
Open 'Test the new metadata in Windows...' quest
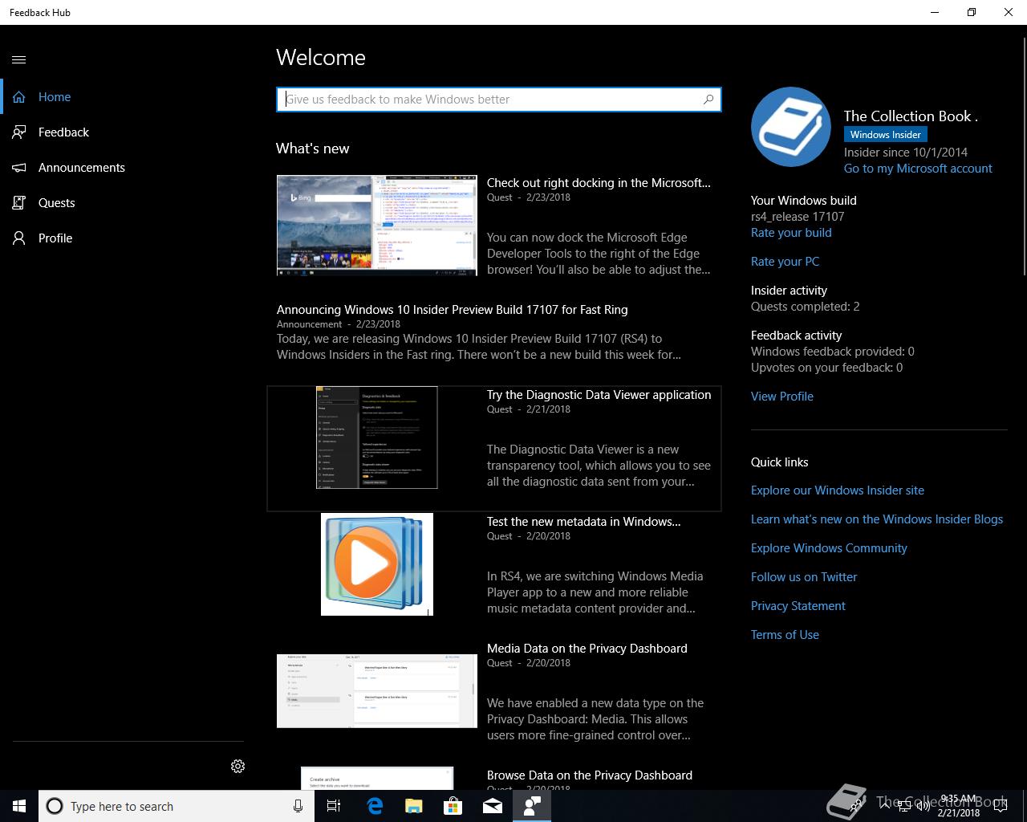tap(583, 522)
